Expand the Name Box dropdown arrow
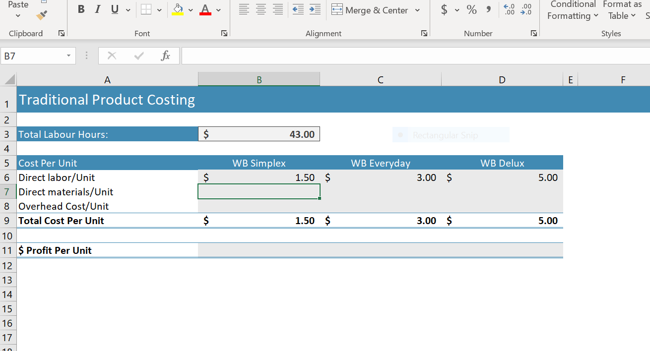Screen dimensions: 650x351 pyautogui.click(x=68, y=56)
